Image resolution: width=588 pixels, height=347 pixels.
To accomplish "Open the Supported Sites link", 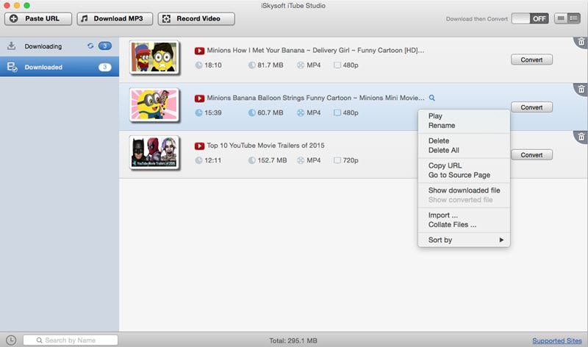I will coord(557,340).
